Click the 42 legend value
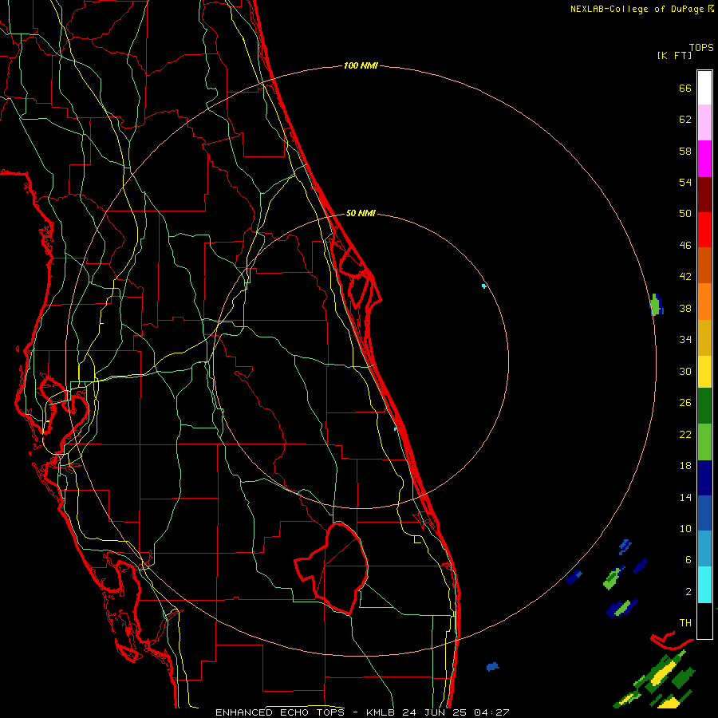This screenshot has height=718, width=718. 685,277
